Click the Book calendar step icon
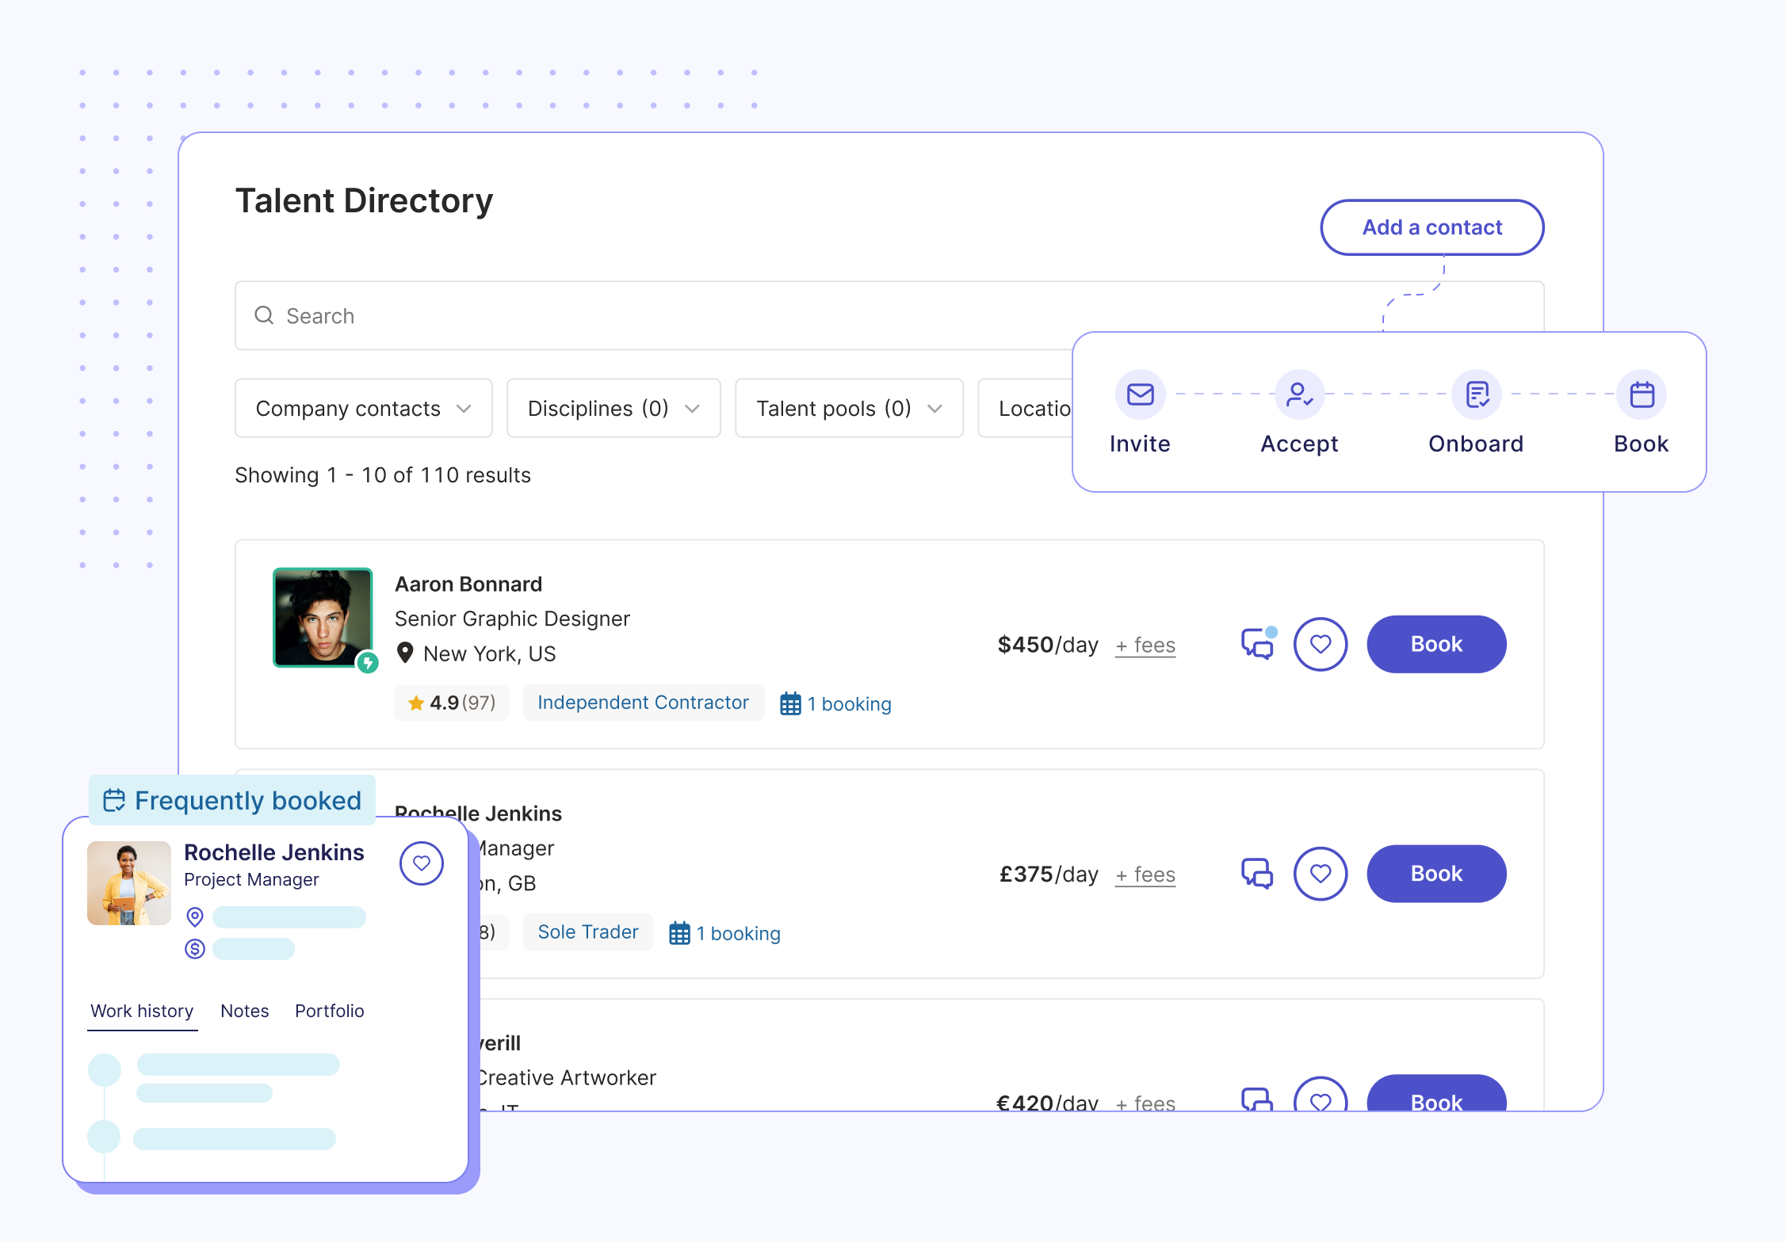This screenshot has height=1242, width=1785. [x=1642, y=394]
